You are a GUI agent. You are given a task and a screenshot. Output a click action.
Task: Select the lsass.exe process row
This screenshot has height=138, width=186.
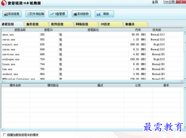point(92,64)
